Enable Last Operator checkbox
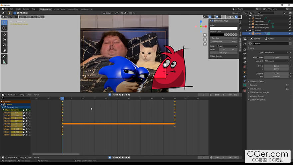293x165 pixels. 211,56
